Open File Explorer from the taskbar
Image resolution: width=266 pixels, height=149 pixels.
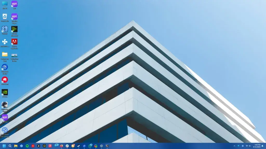pyautogui.click(x=16, y=146)
